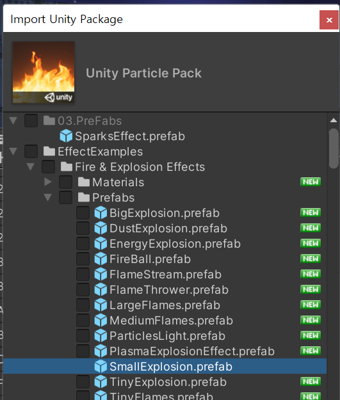Click the EffectExamples folder icon
Screen dimensions: 340x400
tap(49, 151)
